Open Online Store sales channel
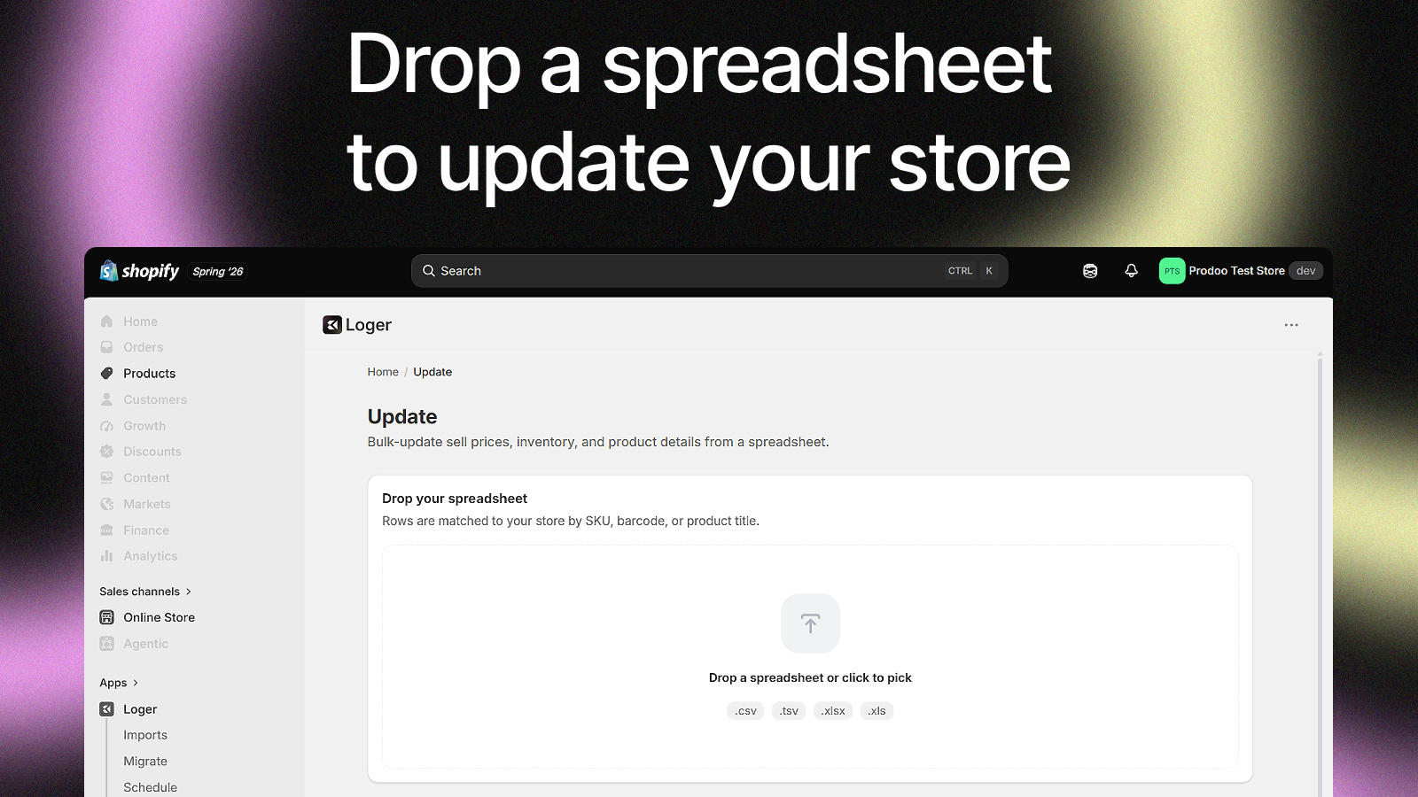1418x797 pixels. pyautogui.click(x=160, y=617)
